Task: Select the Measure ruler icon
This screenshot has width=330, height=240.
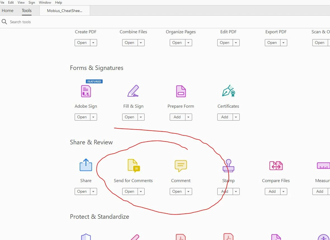Action: tap(324, 166)
